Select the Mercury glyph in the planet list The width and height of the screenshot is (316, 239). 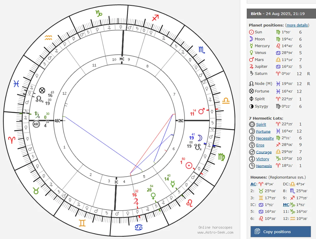point(251,46)
